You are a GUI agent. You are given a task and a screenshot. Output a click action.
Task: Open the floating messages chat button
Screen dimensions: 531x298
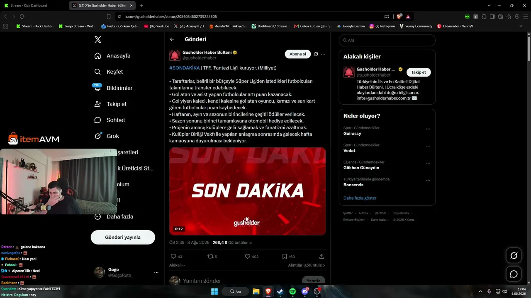click(514, 274)
